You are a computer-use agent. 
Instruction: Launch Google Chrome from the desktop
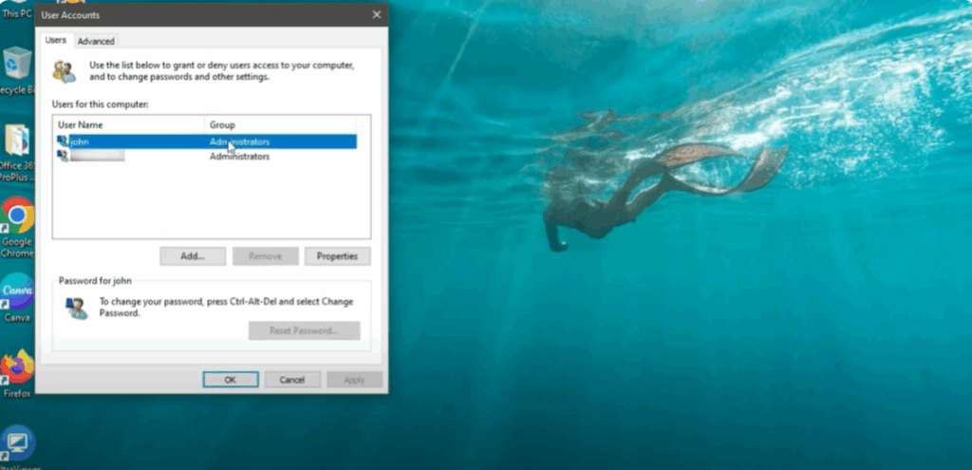tap(16, 218)
